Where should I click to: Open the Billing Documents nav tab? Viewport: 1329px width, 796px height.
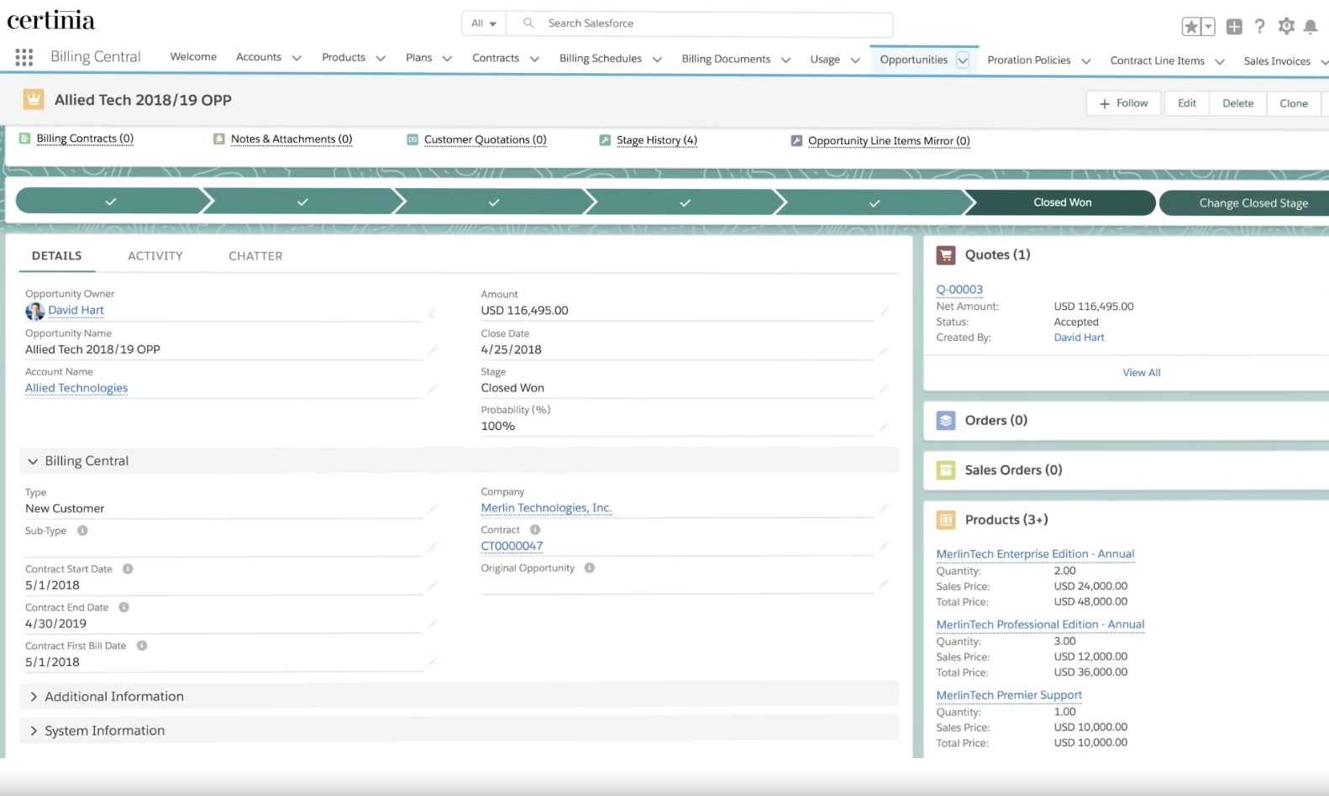[726, 59]
